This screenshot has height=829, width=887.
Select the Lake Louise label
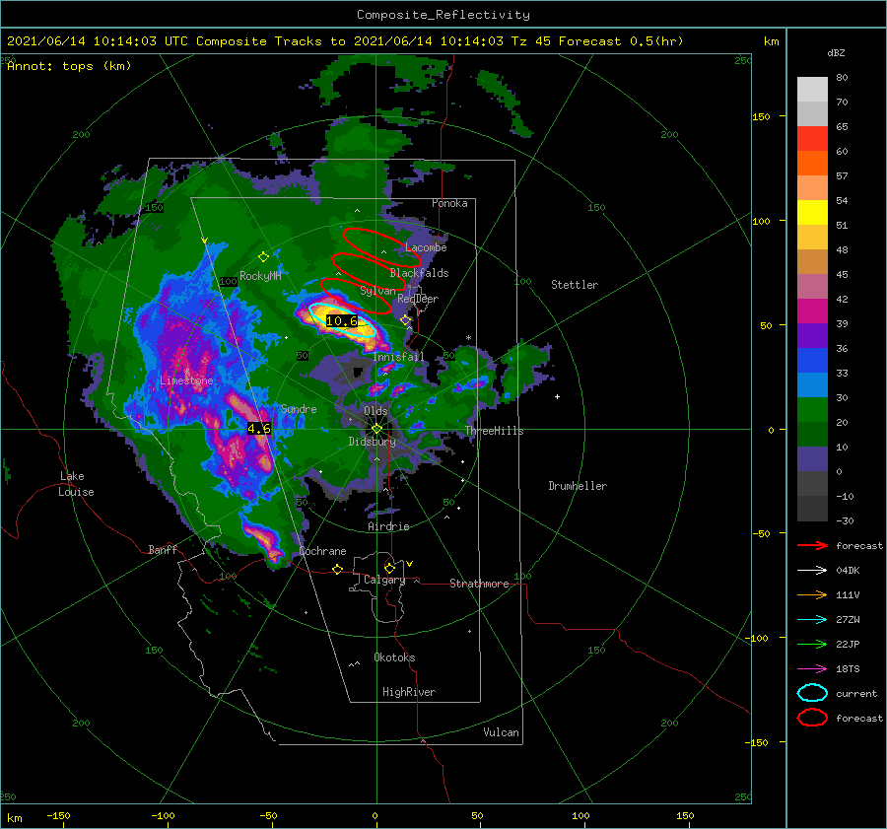(76, 484)
